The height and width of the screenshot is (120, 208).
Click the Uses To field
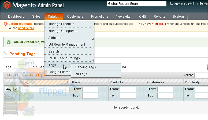90,96
